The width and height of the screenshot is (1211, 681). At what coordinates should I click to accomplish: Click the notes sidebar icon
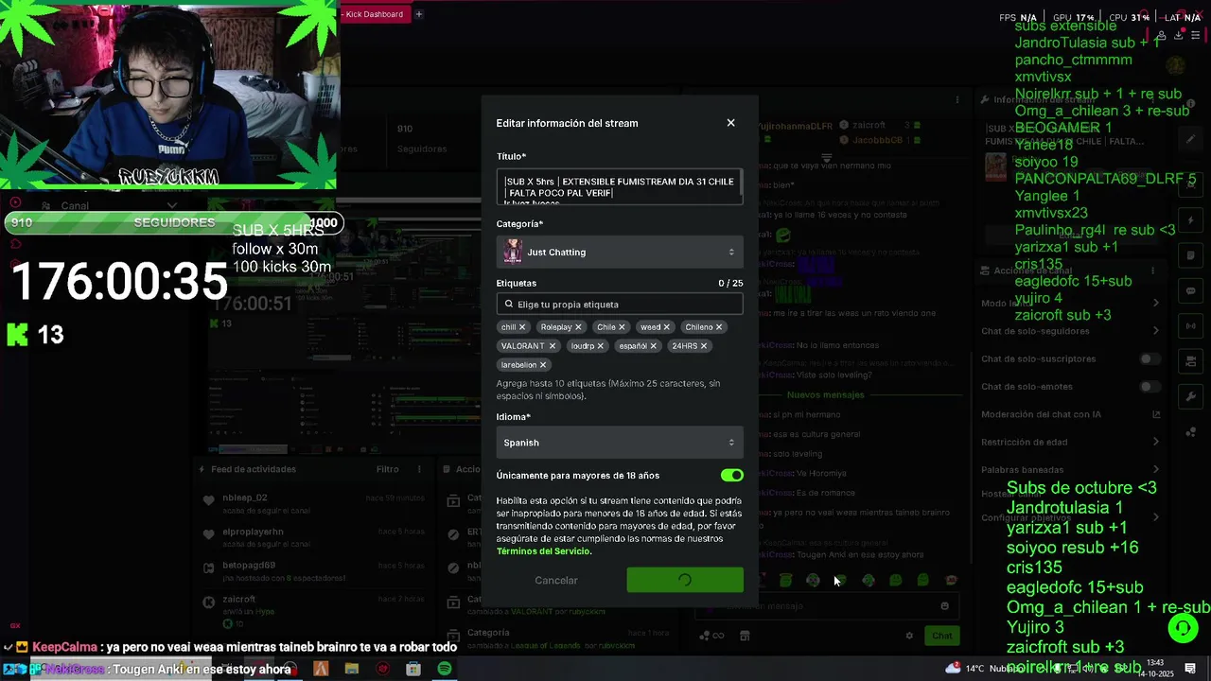(1190, 255)
